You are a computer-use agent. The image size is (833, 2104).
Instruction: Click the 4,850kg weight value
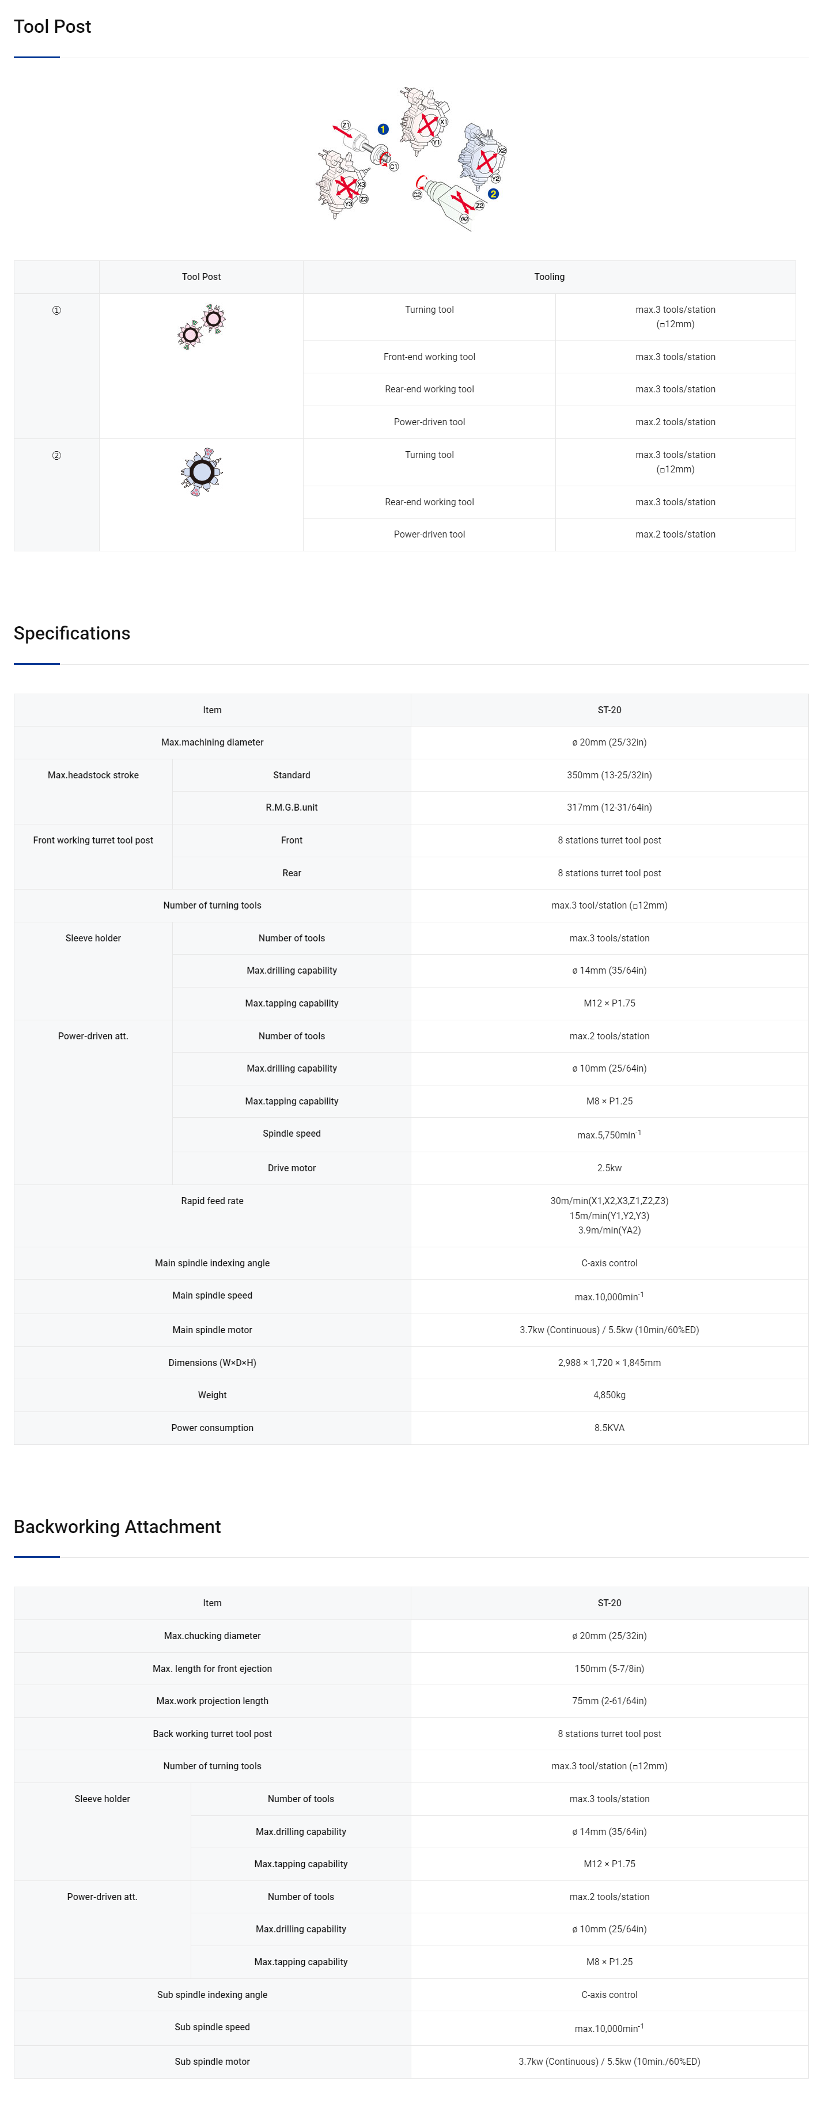(609, 1395)
